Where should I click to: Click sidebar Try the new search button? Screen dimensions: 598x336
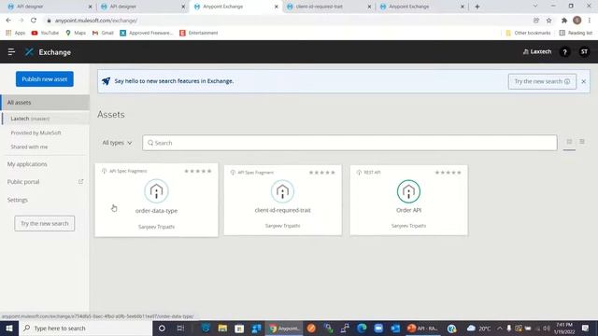45,223
